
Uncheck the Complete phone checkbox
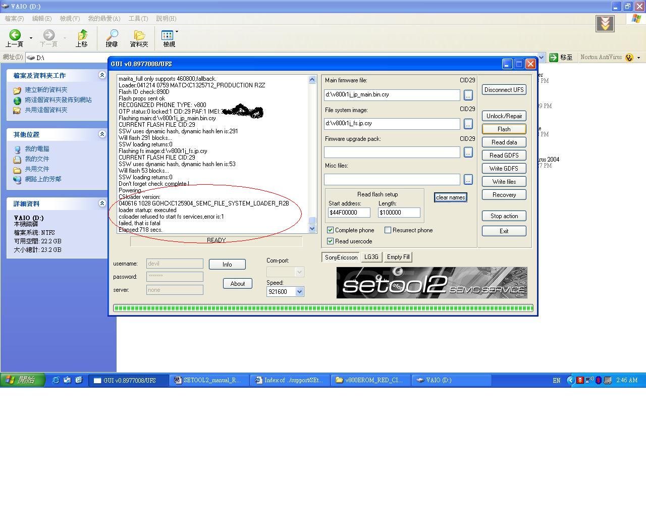(x=331, y=230)
